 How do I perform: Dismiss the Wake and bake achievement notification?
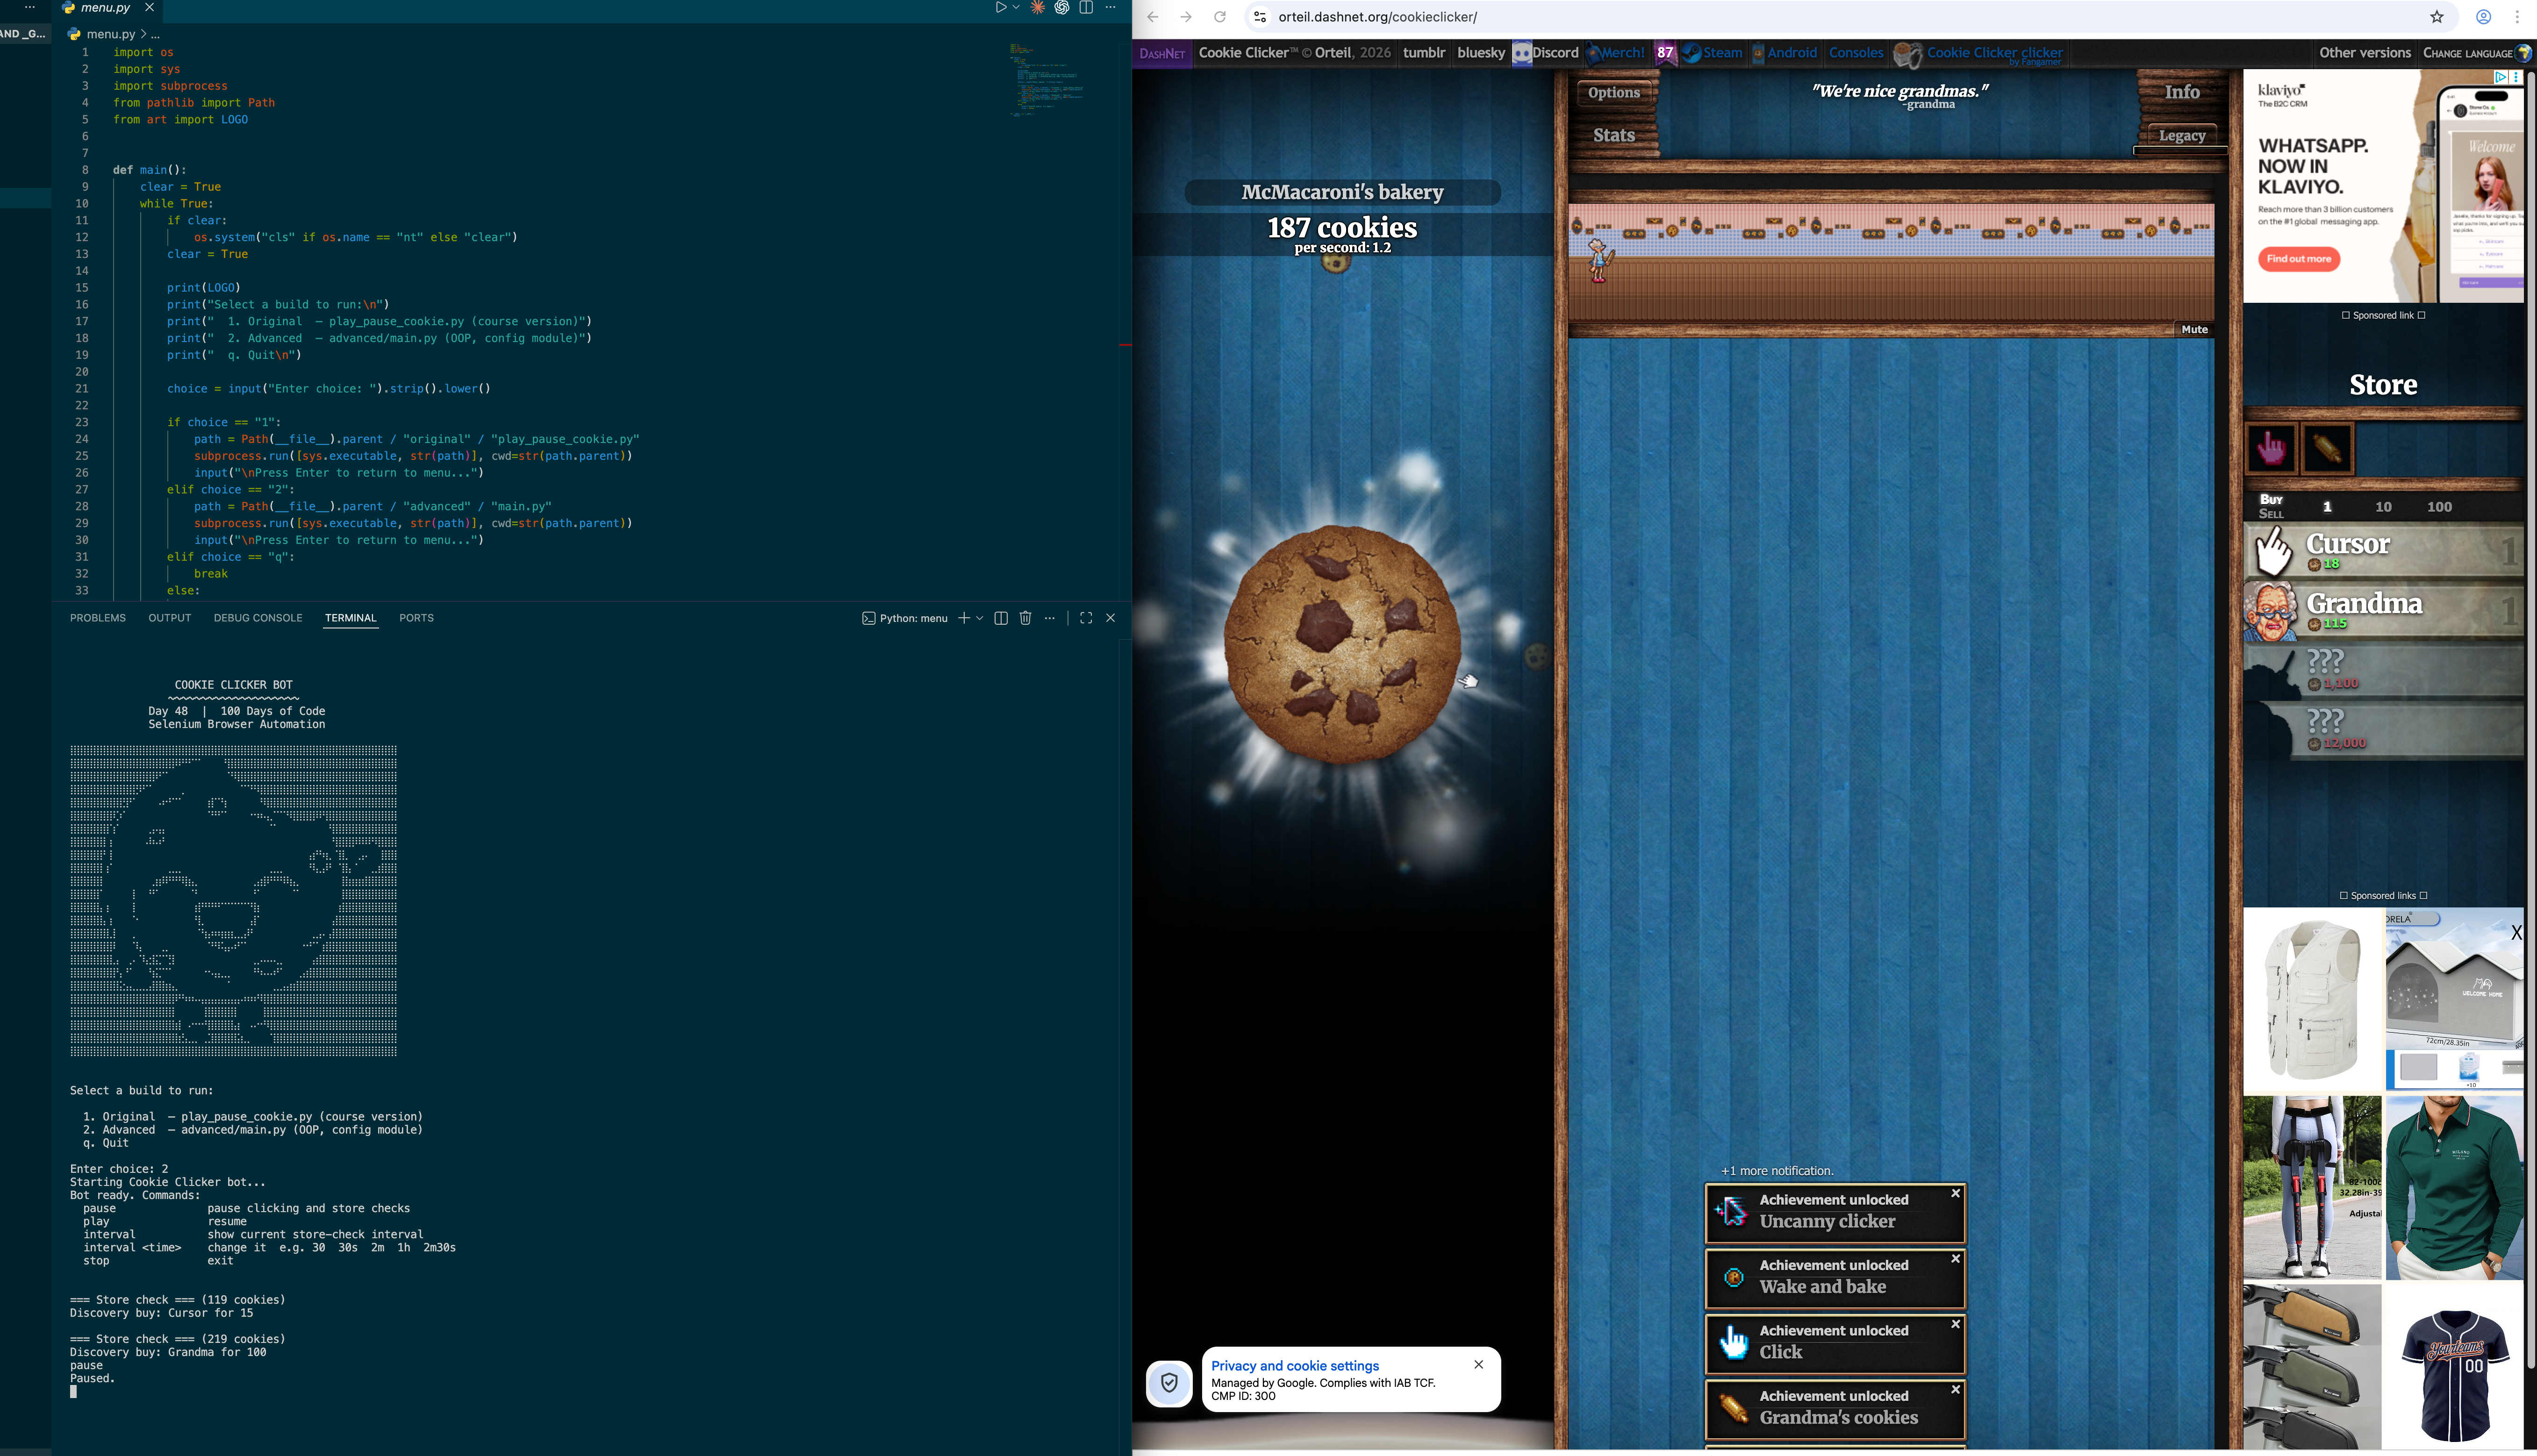click(x=1955, y=1259)
